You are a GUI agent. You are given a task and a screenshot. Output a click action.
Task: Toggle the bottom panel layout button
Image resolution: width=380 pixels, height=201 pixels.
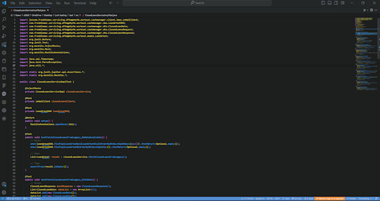[330, 3]
